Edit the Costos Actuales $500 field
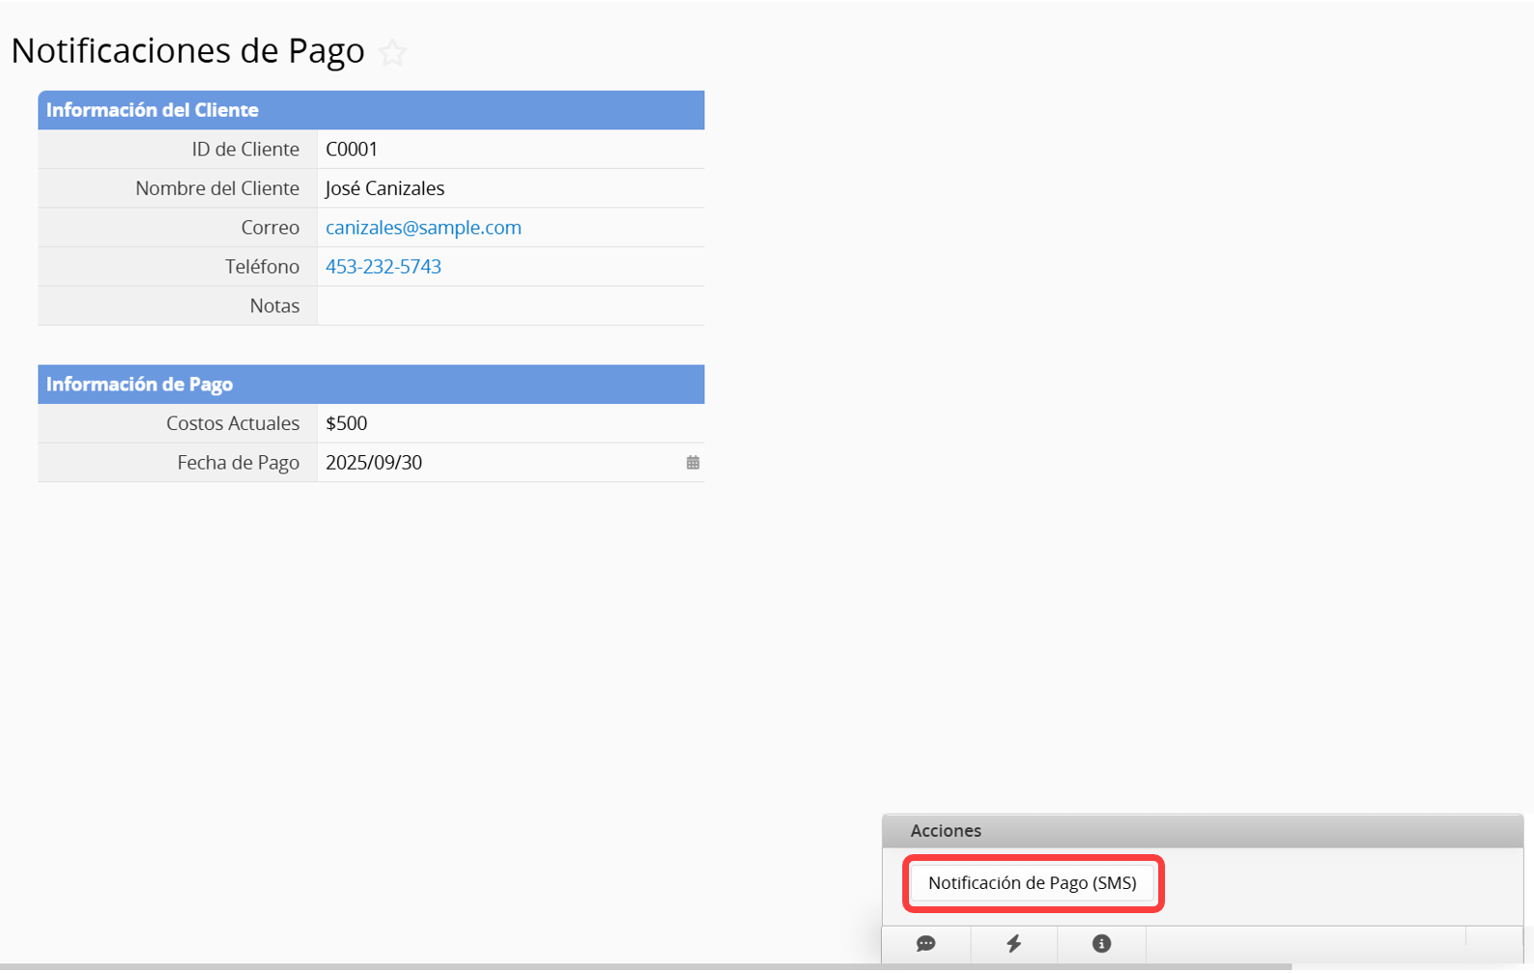 pos(347,423)
